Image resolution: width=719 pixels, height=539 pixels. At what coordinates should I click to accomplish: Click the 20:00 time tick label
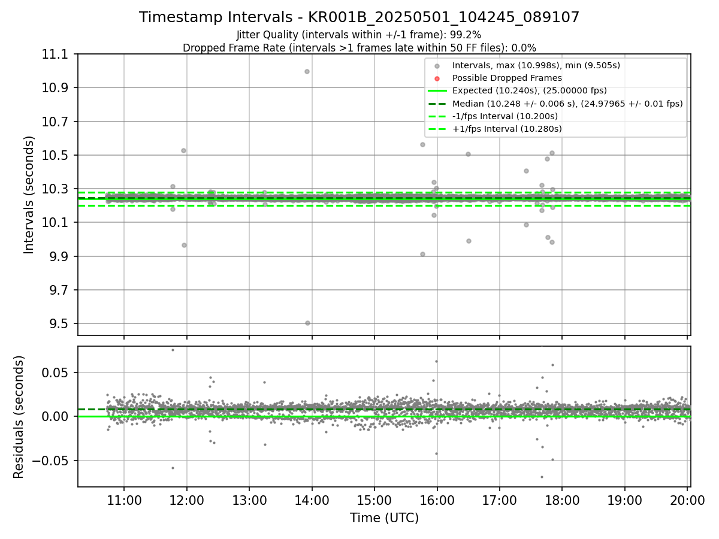[x=687, y=500]
